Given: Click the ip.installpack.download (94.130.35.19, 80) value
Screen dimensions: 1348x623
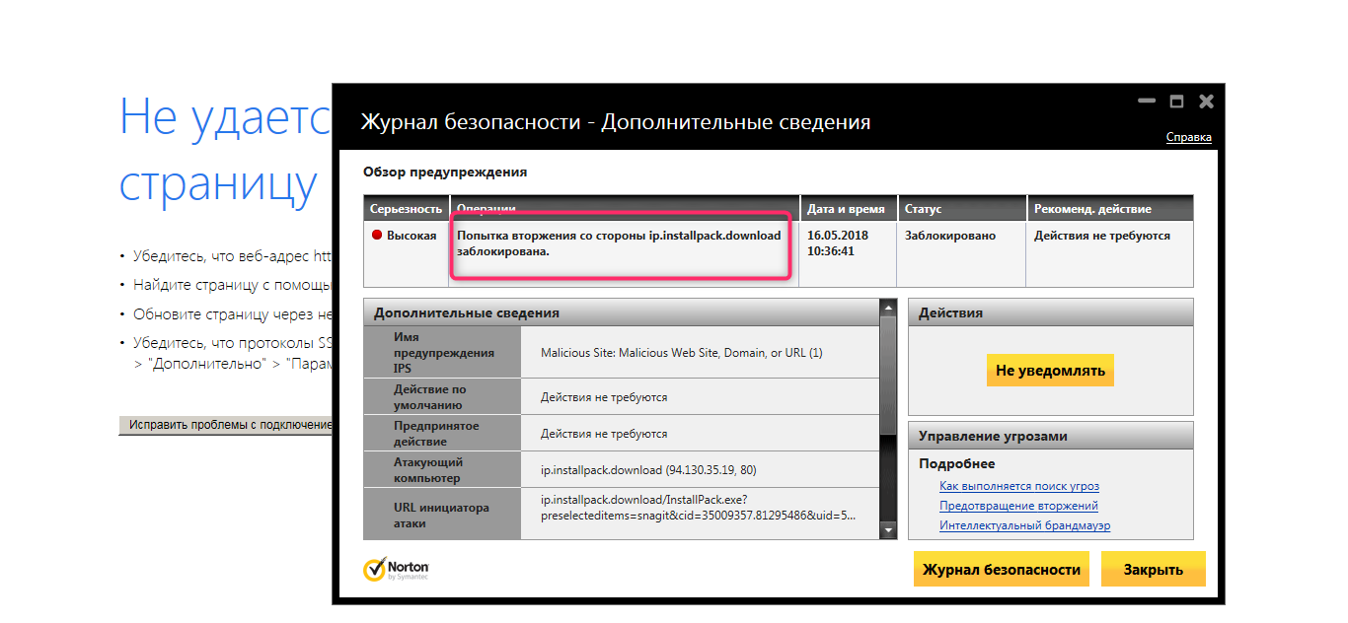Looking at the screenshot, I should click(x=648, y=469).
